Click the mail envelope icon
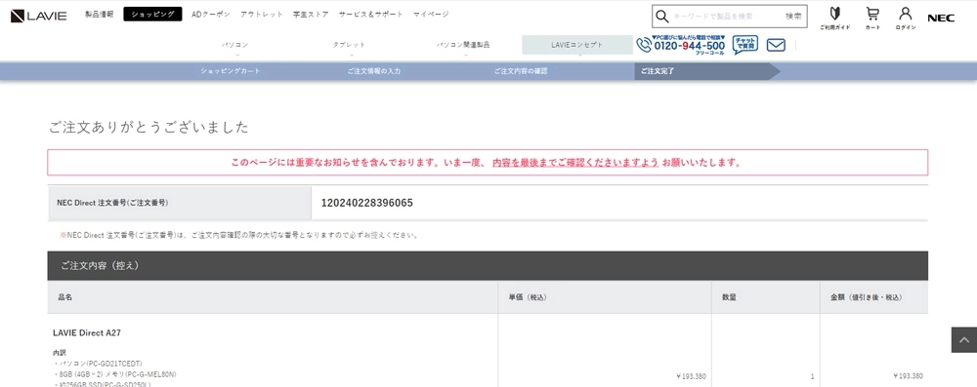 (776, 45)
